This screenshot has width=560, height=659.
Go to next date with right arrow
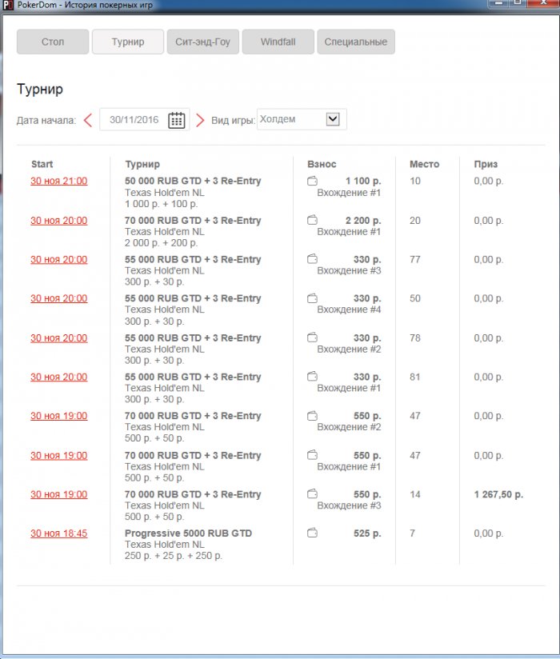(200, 120)
